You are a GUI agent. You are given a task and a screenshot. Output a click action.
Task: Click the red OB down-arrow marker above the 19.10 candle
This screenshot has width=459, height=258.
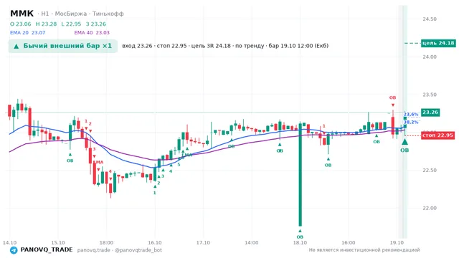tap(393, 105)
